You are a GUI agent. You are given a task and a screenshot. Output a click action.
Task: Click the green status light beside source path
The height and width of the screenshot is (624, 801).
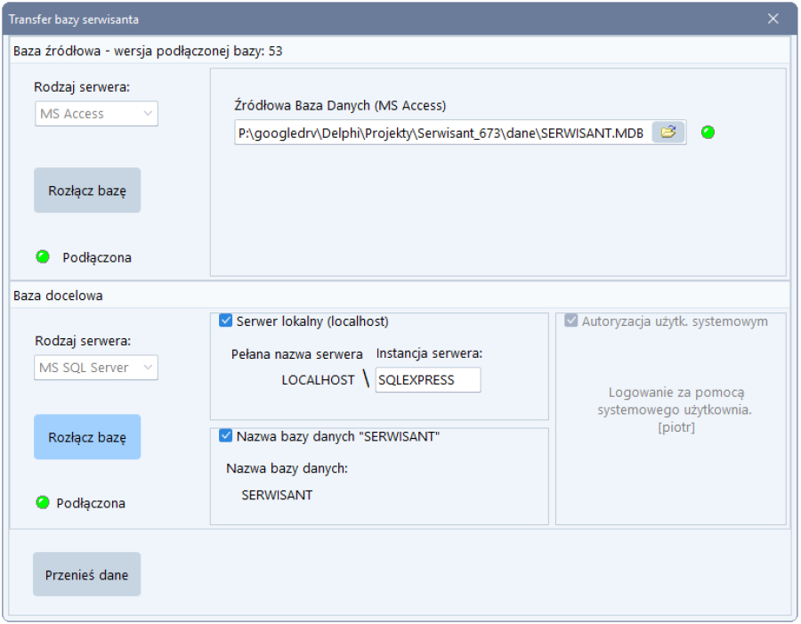point(708,133)
